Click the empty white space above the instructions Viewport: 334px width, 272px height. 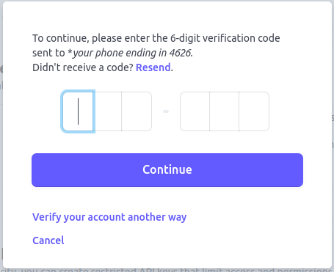pos(167,17)
